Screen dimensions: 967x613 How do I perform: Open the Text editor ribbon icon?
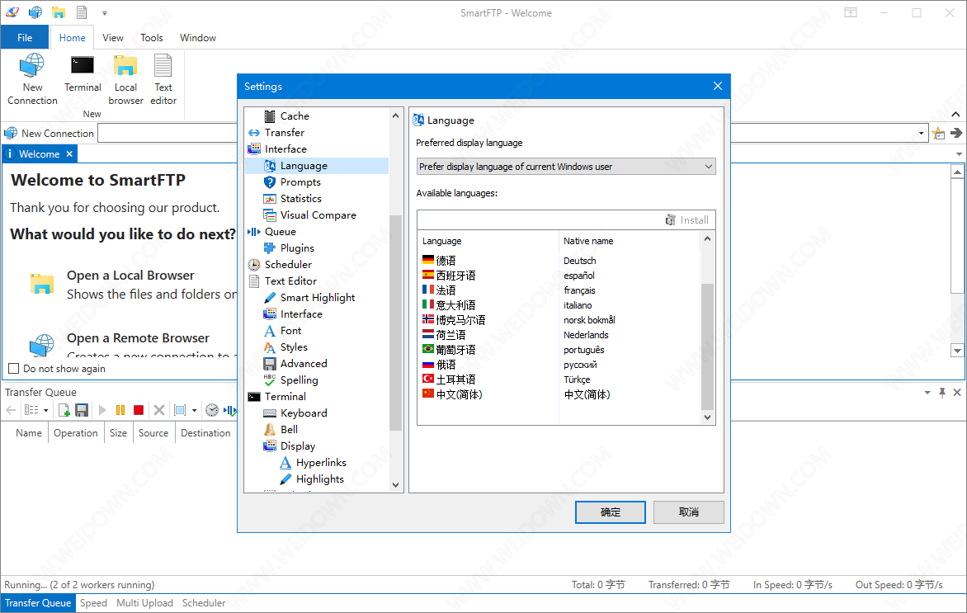click(x=163, y=79)
